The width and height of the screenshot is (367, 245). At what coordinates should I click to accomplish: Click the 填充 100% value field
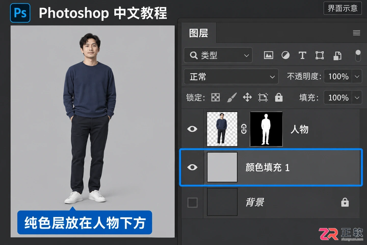click(338, 97)
